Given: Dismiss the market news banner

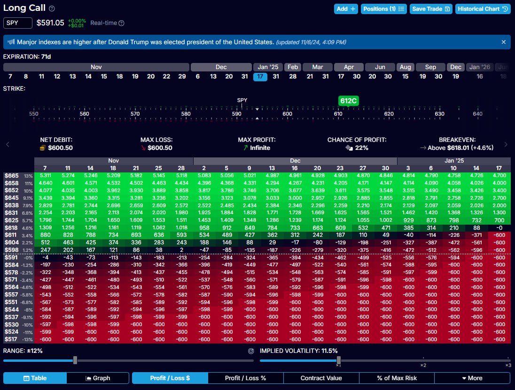Looking at the screenshot, I should coord(503,42).
